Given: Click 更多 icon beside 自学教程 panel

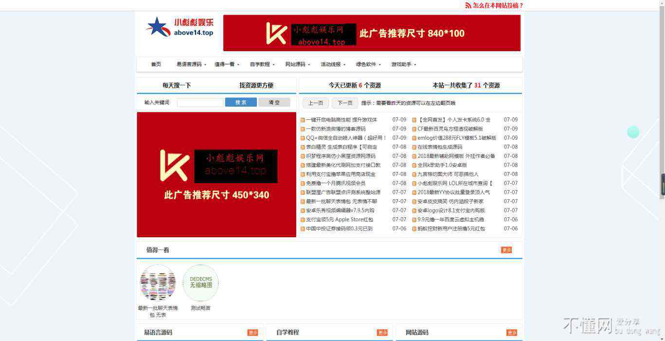Looking at the screenshot, I should pos(382,332).
